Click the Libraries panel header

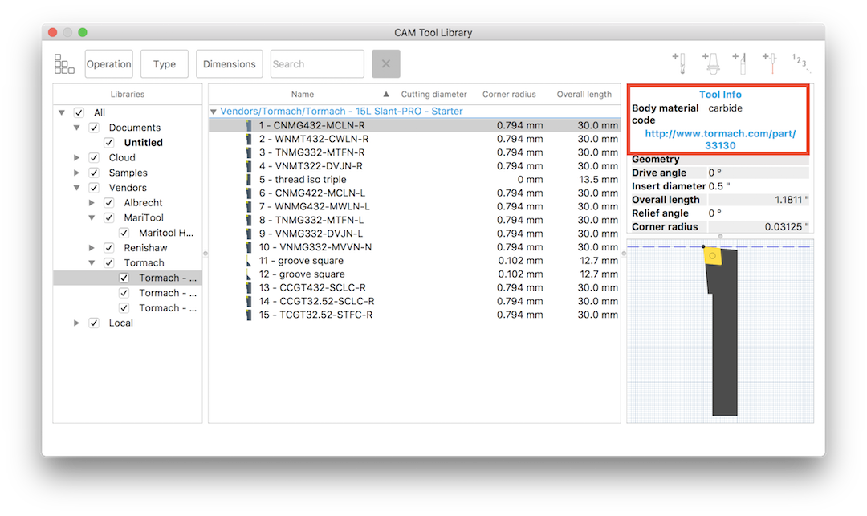pos(127,95)
